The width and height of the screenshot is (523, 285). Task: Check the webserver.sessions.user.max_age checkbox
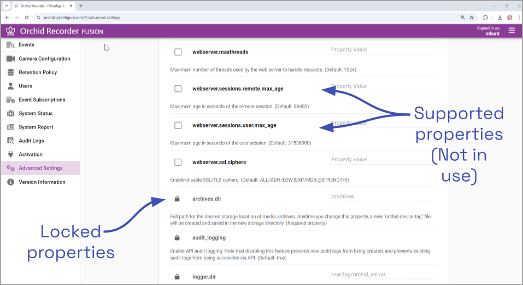(178, 125)
